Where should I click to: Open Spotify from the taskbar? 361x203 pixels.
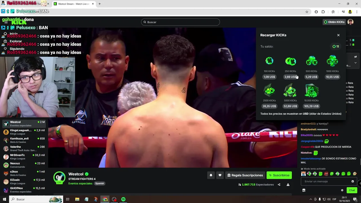click(123, 199)
